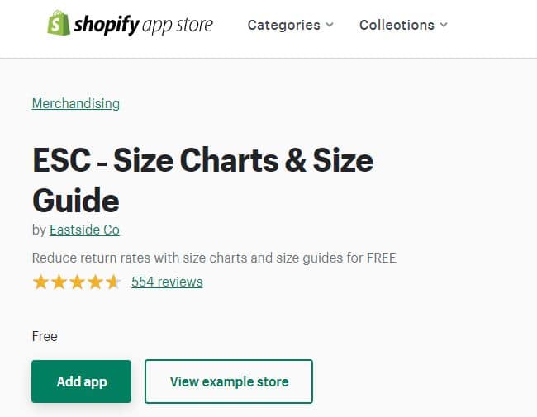Viewport: 537px width, 417px height.
Task: Click the 'ESC - Size Charts & Size Guide' heading
Action: coord(202,180)
